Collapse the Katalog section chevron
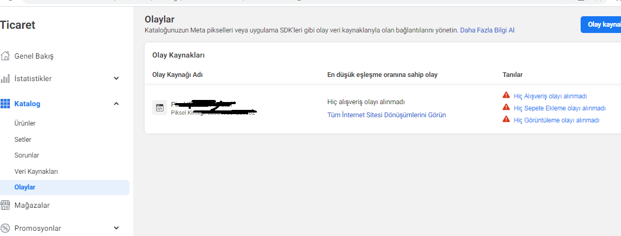 point(116,104)
